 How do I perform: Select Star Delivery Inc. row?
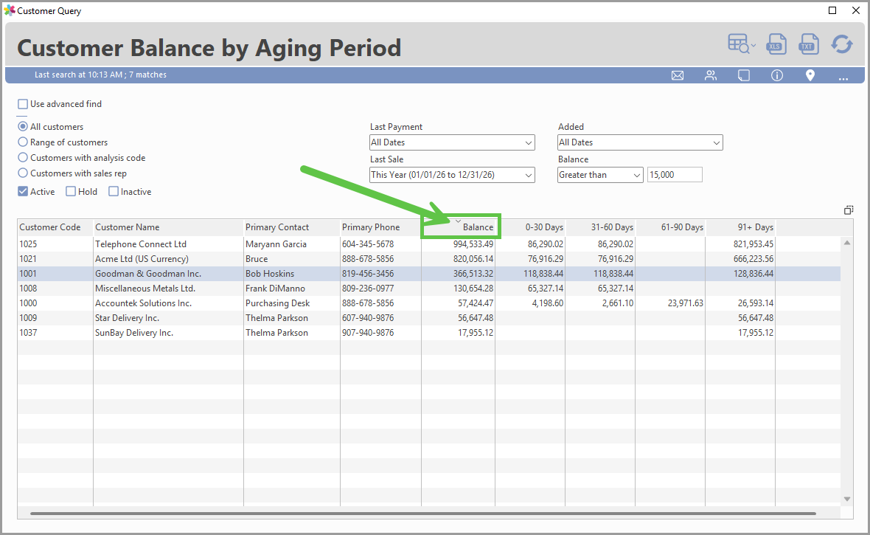[x=429, y=318]
